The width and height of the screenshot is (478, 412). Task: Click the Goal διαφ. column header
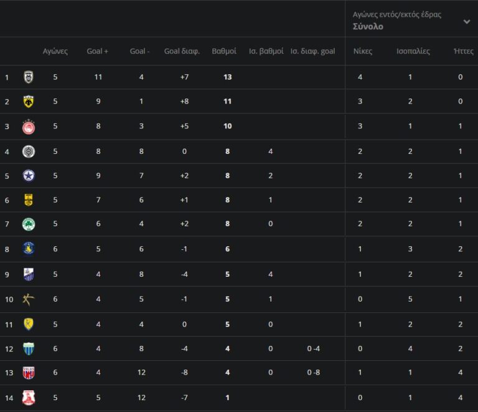point(182,52)
